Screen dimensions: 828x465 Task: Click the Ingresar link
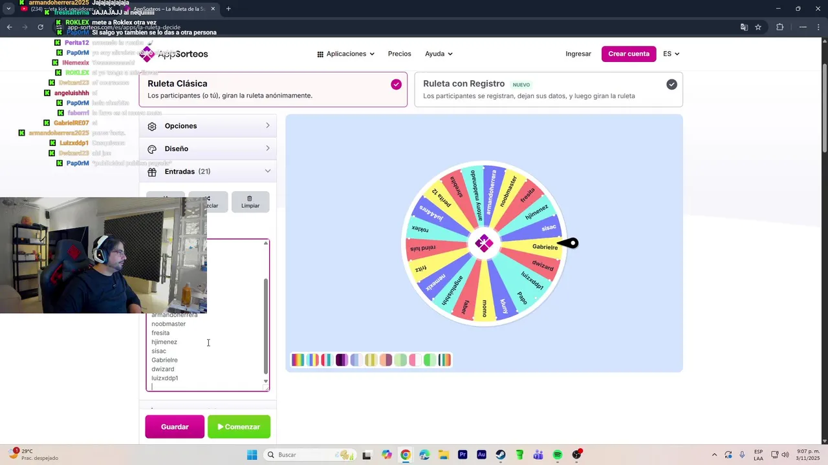(x=578, y=54)
